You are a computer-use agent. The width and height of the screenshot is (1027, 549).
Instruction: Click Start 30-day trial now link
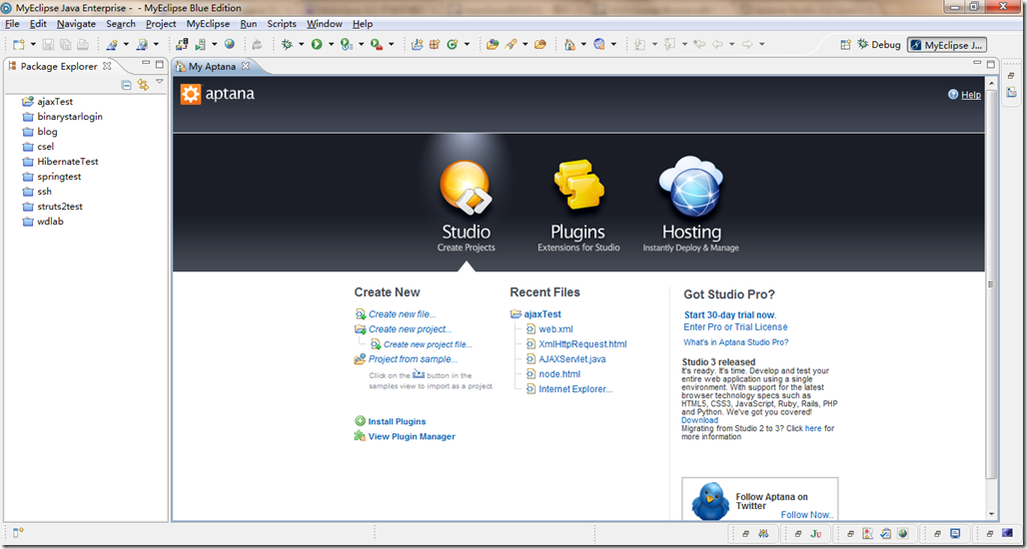pyautogui.click(x=730, y=314)
